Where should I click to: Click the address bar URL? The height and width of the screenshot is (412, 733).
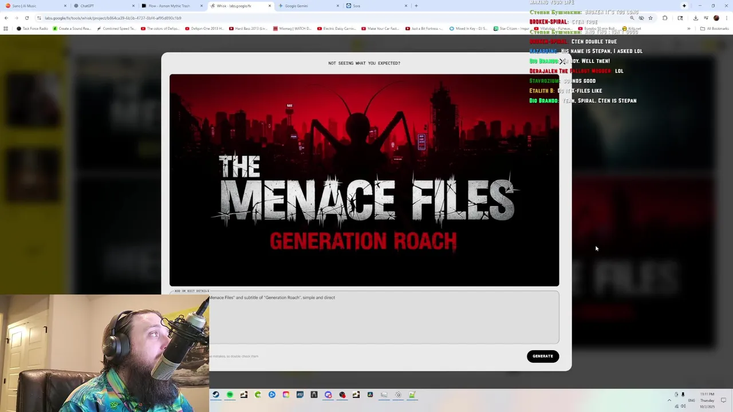click(113, 18)
